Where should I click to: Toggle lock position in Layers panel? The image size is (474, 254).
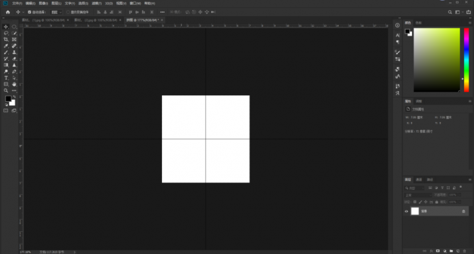click(426, 202)
